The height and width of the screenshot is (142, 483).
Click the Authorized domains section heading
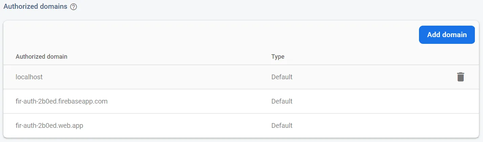click(35, 7)
